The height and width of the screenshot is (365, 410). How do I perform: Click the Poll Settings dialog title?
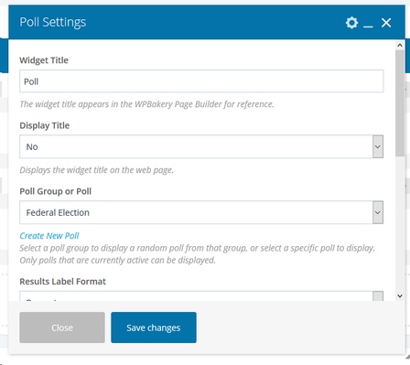point(53,22)
